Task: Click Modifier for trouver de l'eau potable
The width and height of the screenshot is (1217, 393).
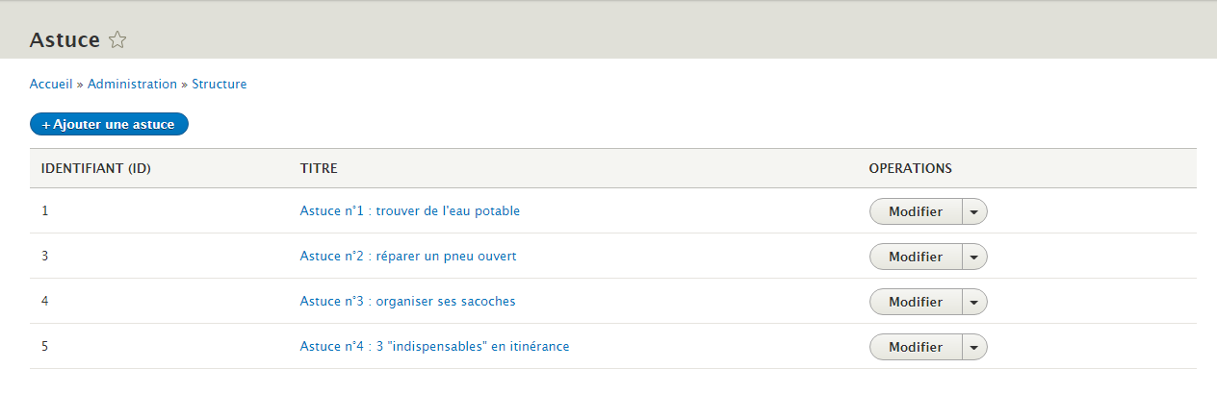Action: coord(915,211)
